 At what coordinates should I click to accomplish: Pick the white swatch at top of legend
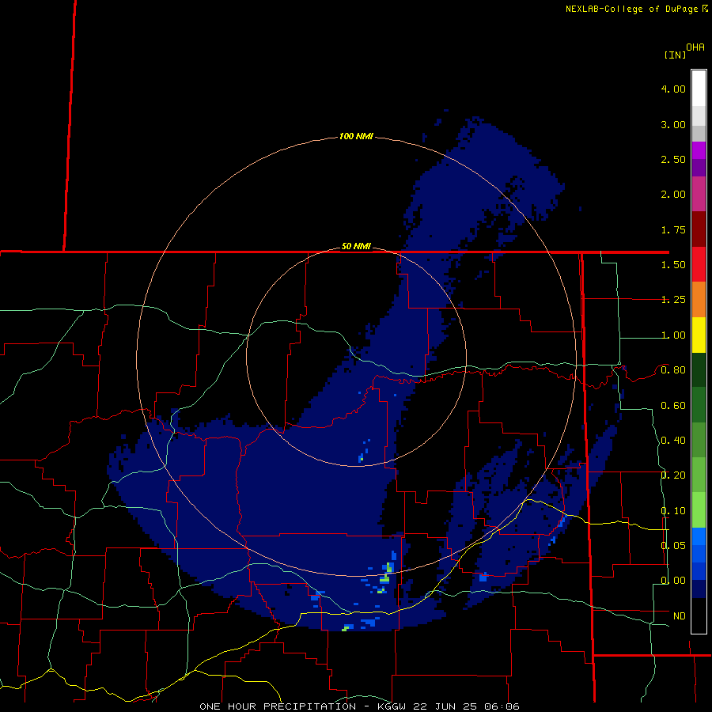click(x=699, y=89)
